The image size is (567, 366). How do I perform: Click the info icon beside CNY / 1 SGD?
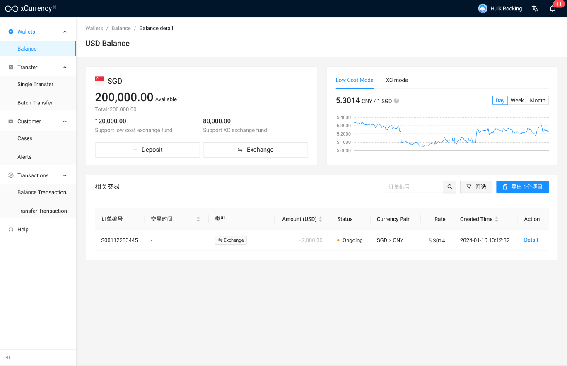[396, 101]
